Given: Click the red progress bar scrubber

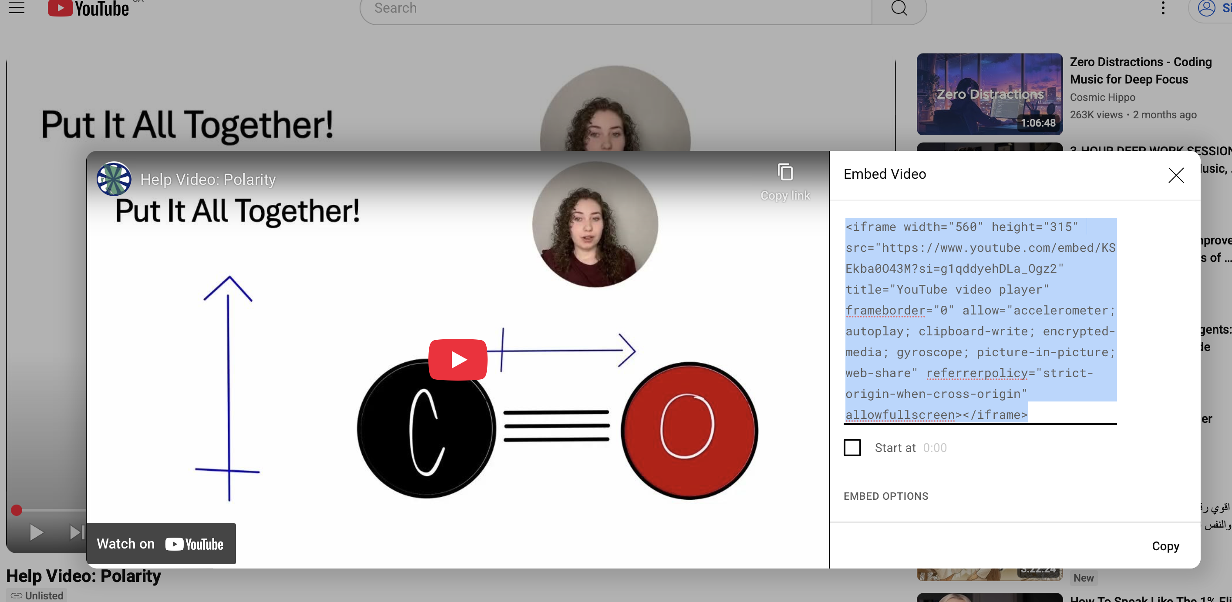Looking at the screenshot, I should pos(17,510).
